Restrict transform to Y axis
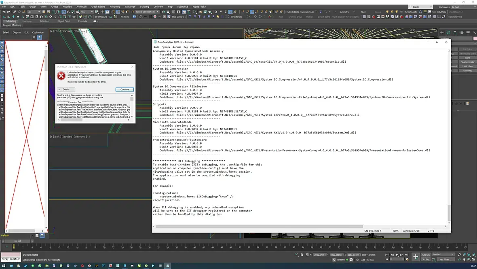This screenshot has width=477, height=269. click(221, 12)
